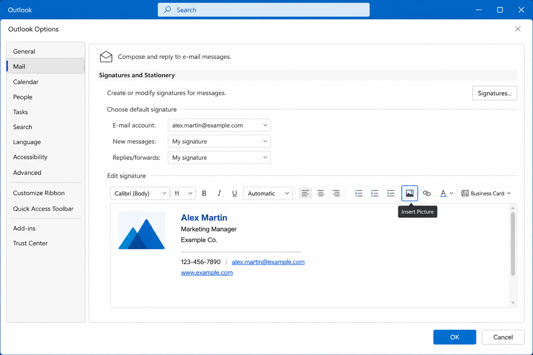533x355 pixels.
Task: Toggle Bold formatting in signature editor
Action: pyautogui.click(x=204, y=193)
